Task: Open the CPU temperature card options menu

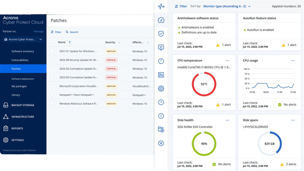Action: (x=227, y=60)
